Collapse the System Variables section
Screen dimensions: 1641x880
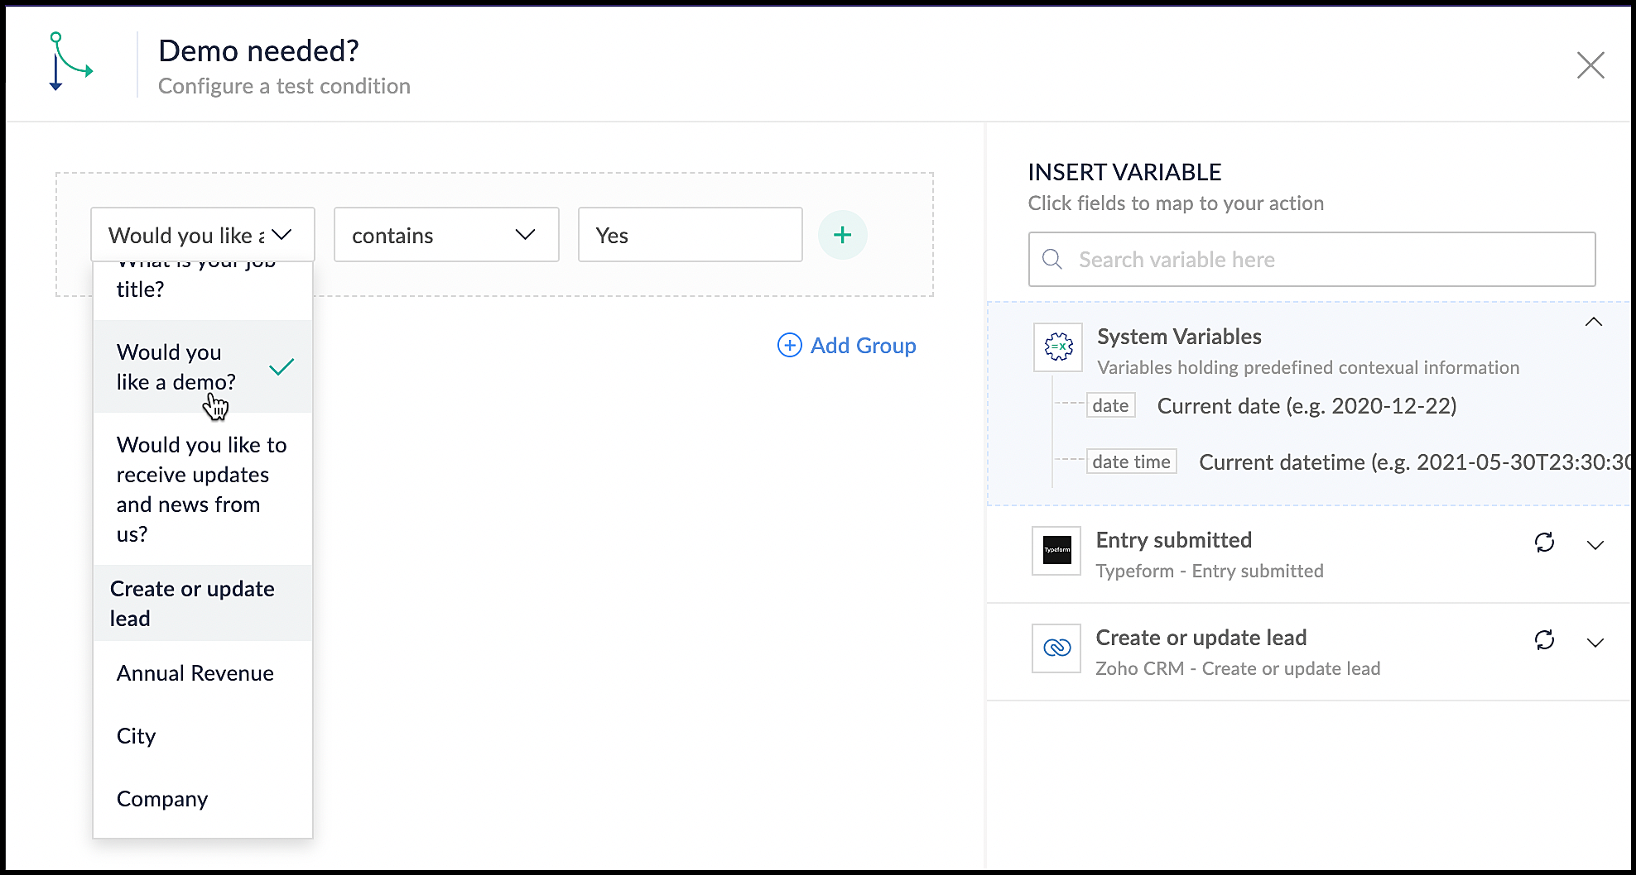(1593, 323)
